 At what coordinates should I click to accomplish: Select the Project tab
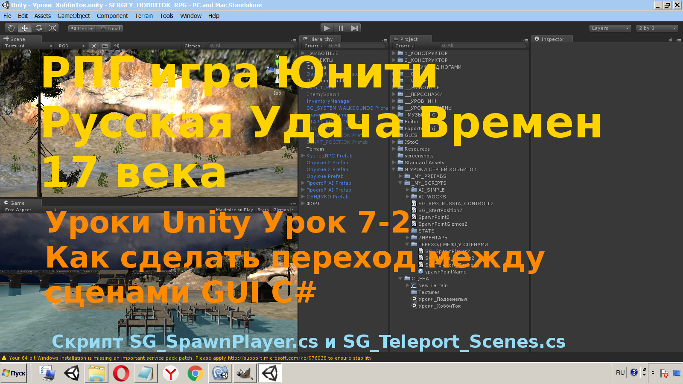(411, 39)
